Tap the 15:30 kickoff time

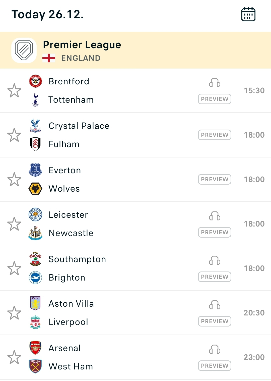254,90
